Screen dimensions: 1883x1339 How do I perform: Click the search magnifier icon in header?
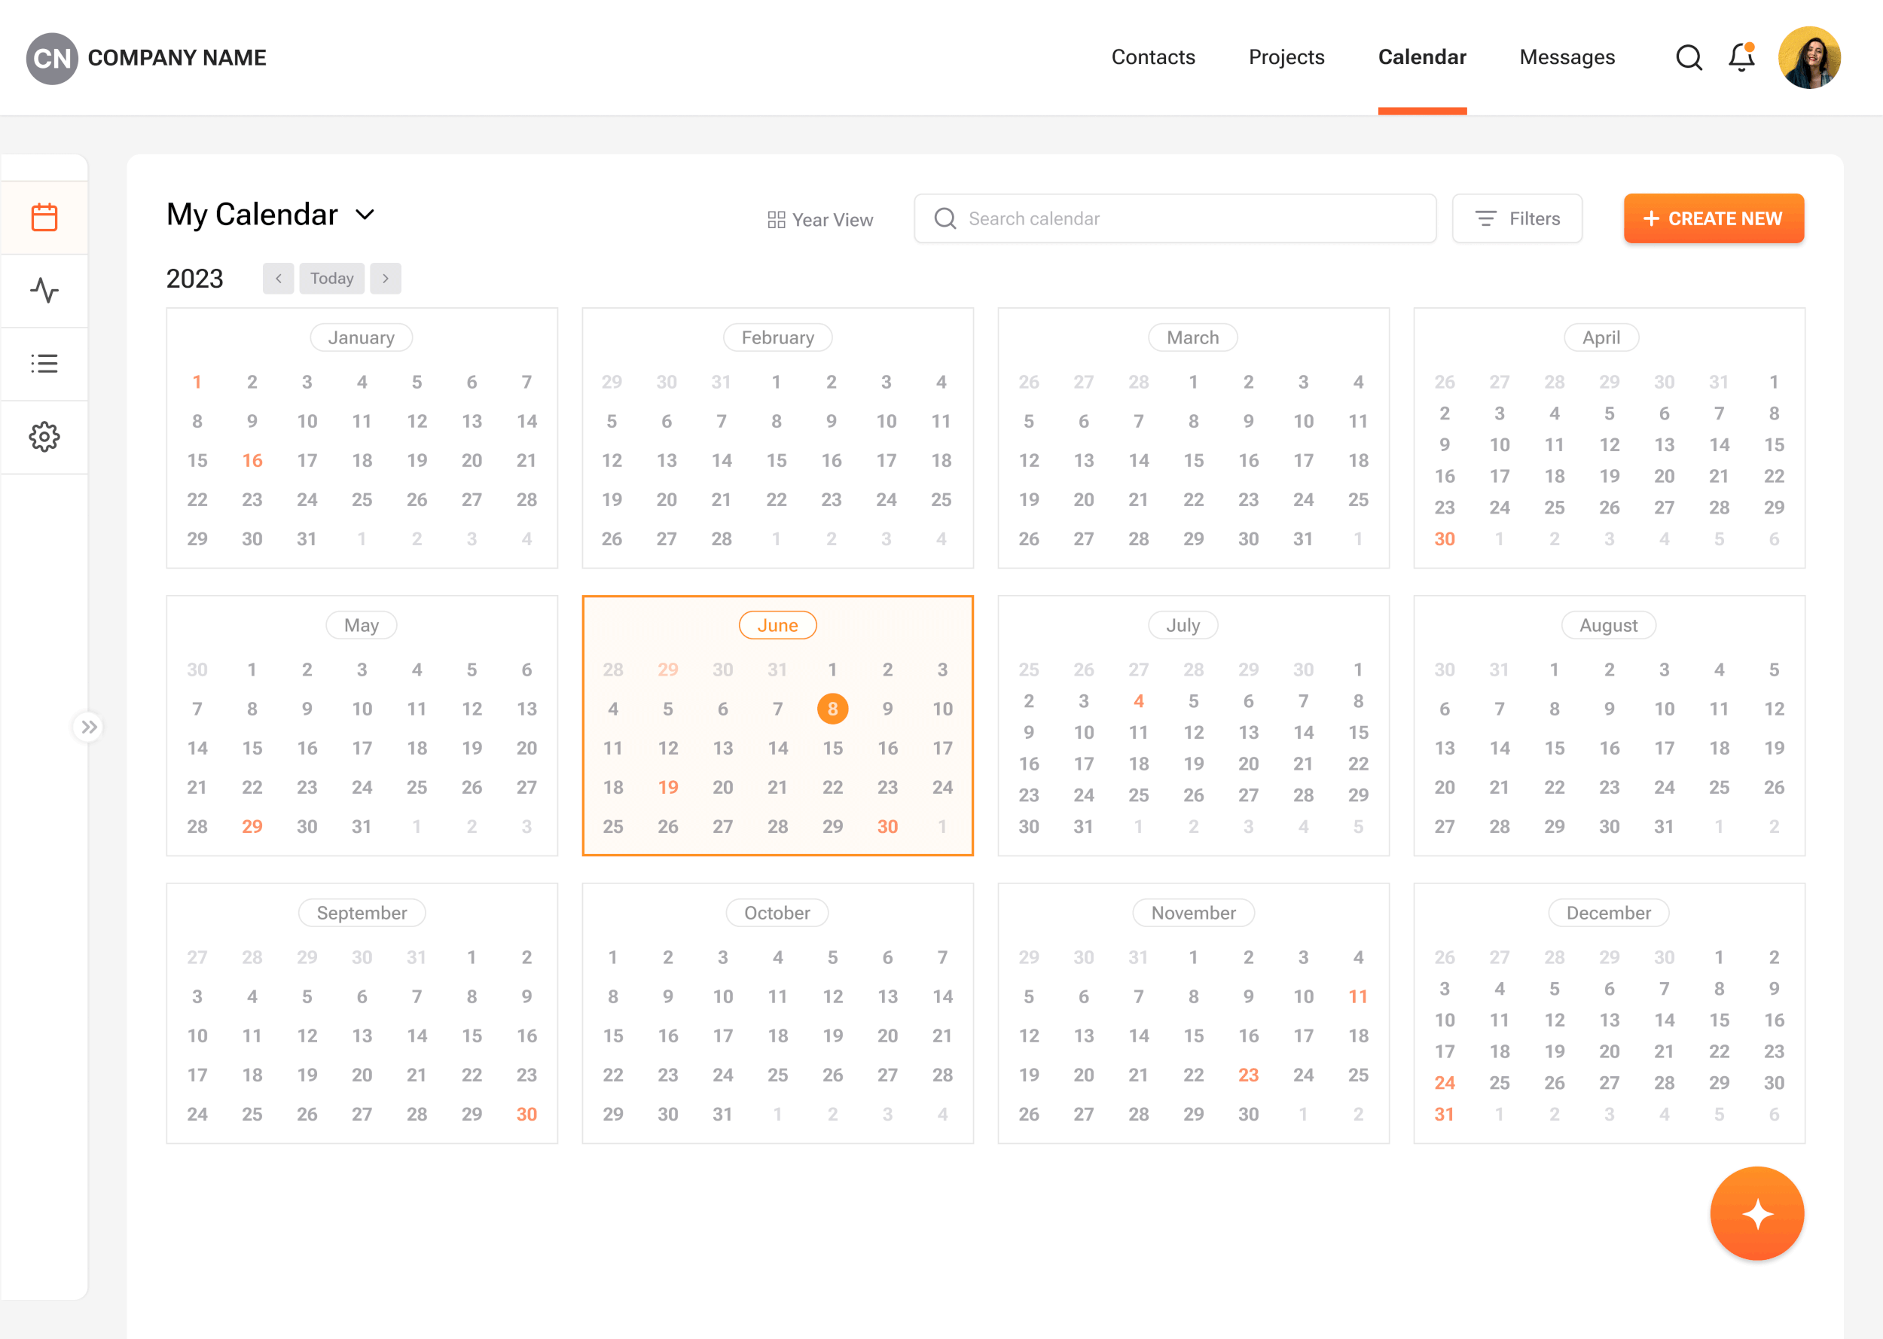click(1689, 57)
